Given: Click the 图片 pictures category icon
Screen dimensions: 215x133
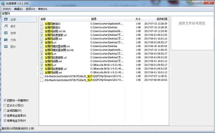Looking at the screenshot, I should tap(6, 47).
